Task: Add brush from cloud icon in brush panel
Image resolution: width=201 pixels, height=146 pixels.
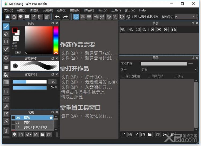Action: tap(14, 135)
